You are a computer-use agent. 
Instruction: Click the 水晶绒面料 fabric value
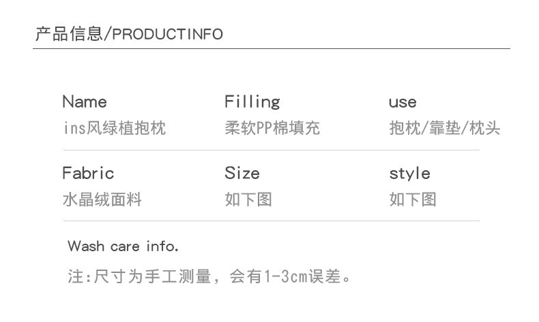click(x=102, y=199)
